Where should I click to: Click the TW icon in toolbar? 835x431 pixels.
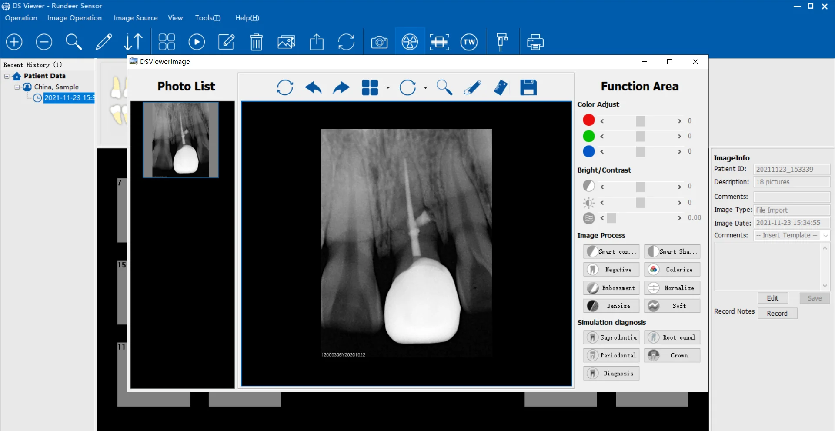469,42
